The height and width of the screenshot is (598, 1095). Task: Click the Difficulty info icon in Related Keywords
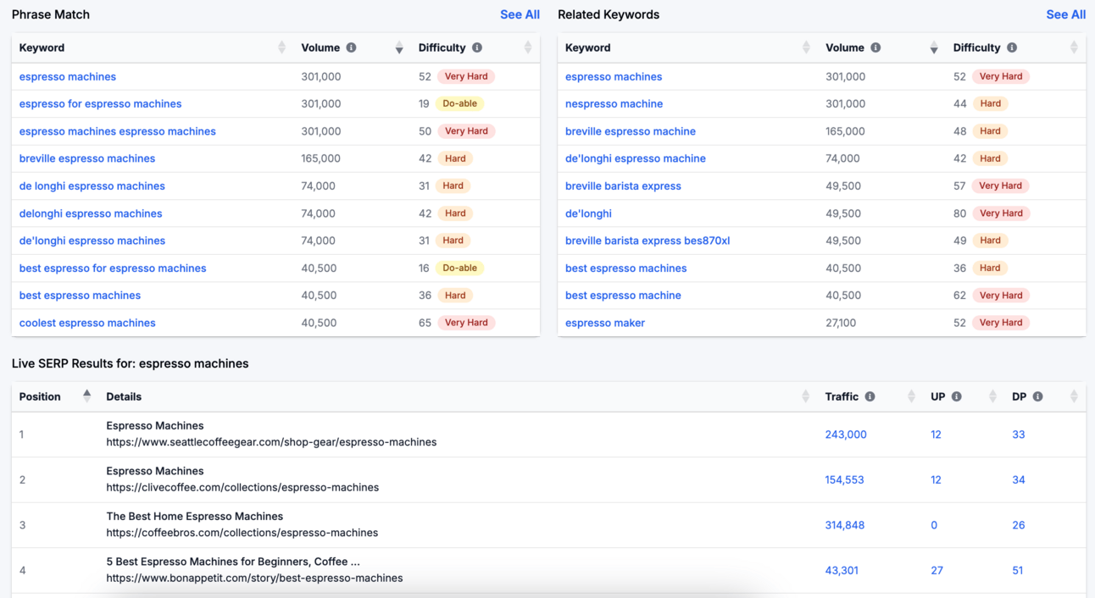[1012, 48]
